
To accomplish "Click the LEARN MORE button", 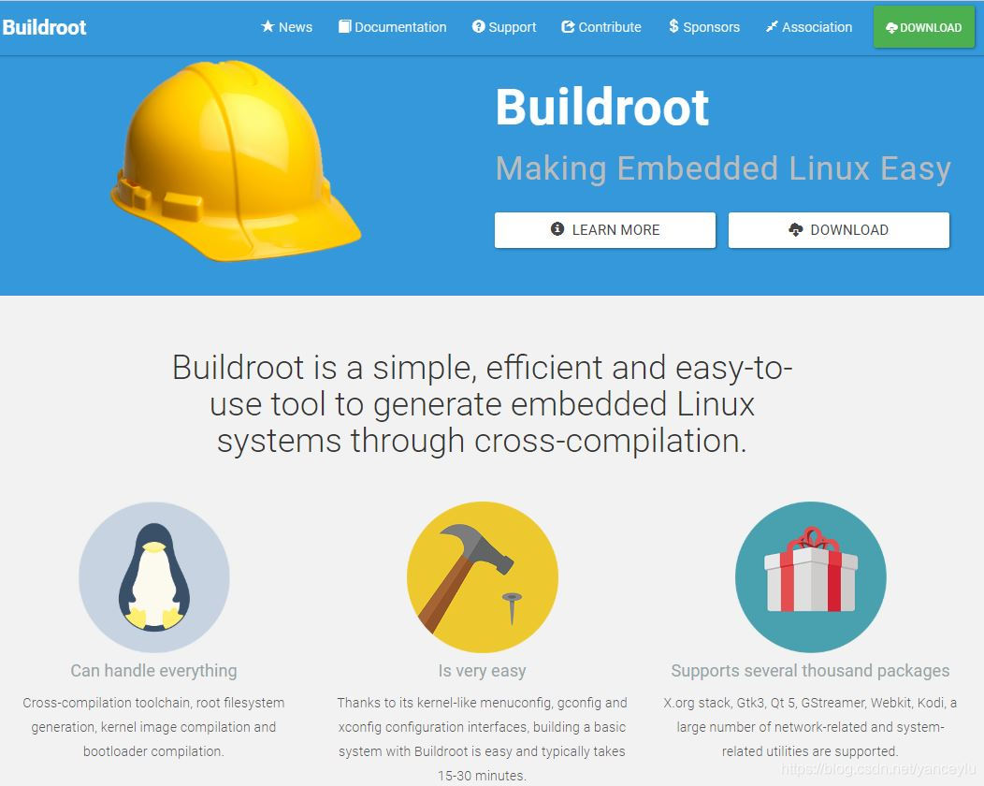I will tap(605, 230).
